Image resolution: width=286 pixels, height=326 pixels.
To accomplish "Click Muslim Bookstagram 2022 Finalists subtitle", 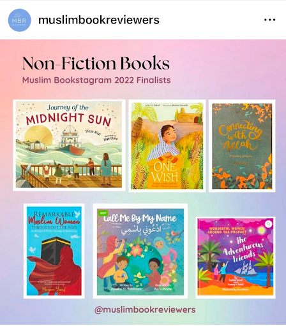I will tap(96, 80).
